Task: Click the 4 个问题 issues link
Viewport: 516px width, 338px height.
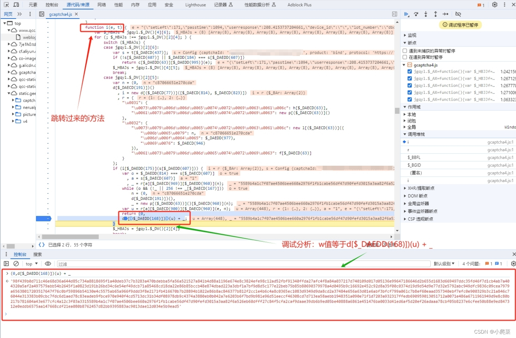Action: pos(482,263)
